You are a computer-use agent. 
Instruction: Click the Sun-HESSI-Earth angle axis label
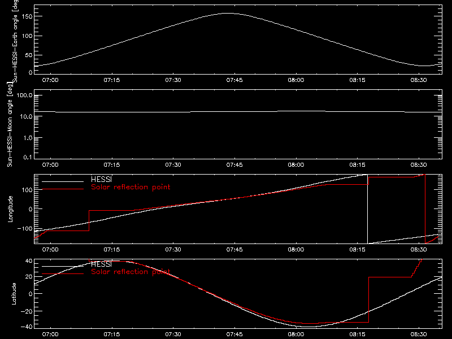15,41
